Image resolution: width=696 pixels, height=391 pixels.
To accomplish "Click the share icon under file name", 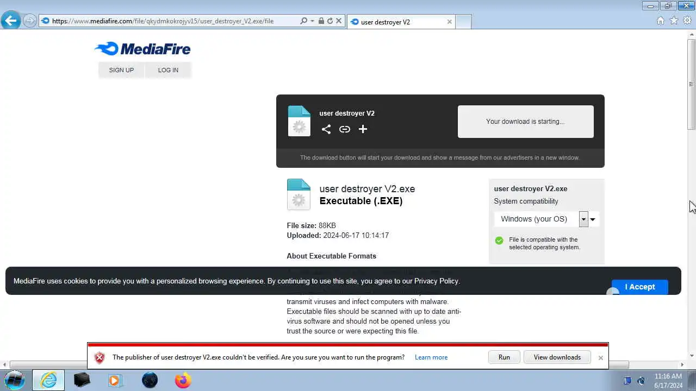I will pyautogui.click(x=326, y=129).
